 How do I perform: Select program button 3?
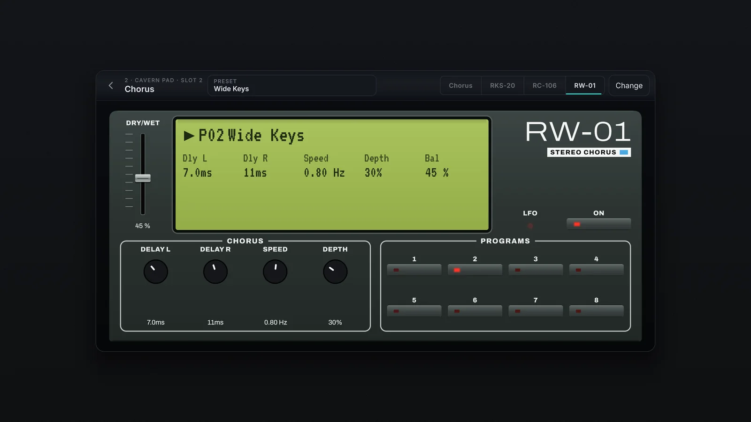(536, 270)
